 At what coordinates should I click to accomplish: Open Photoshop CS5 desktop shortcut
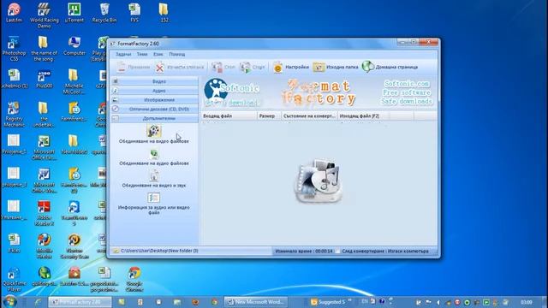point(14,49)
